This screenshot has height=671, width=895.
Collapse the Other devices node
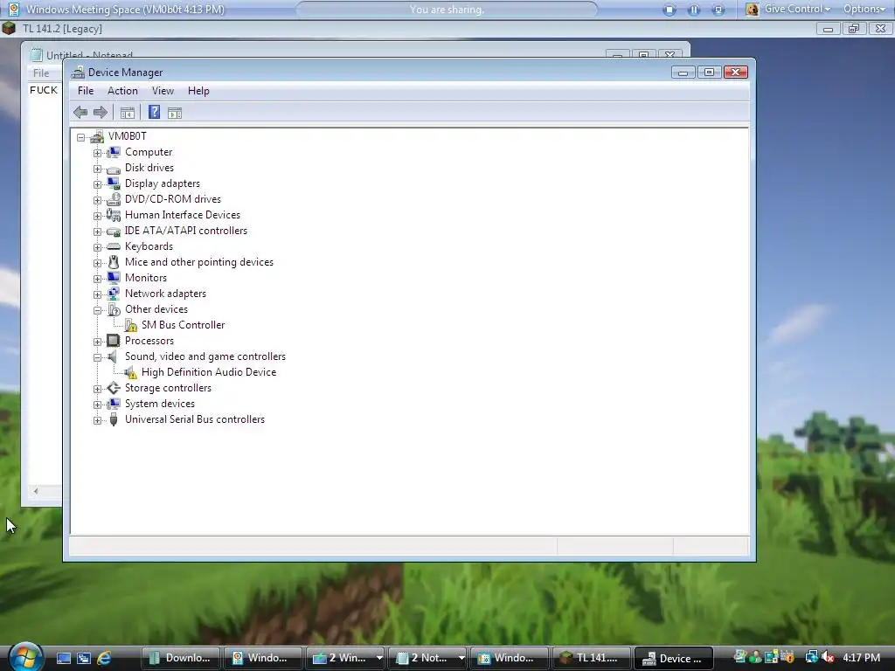(97, 310)
